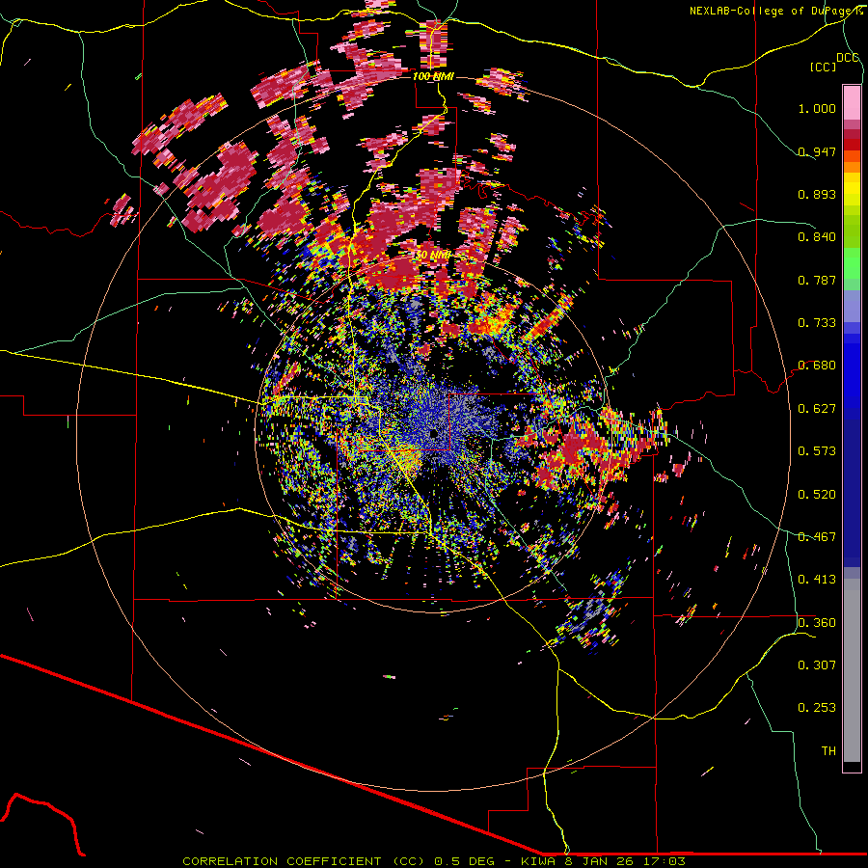The width and height of the screenshot is (868, 868).
Task: Click the 0.787 legend value
Action: [x=817, y=280]
